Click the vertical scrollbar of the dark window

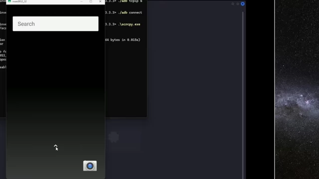pyautogui.click(x=243, y=95)
